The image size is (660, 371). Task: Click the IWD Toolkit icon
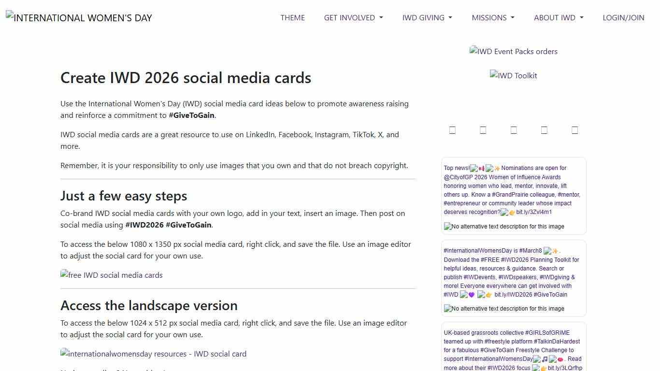coord(513,75)
